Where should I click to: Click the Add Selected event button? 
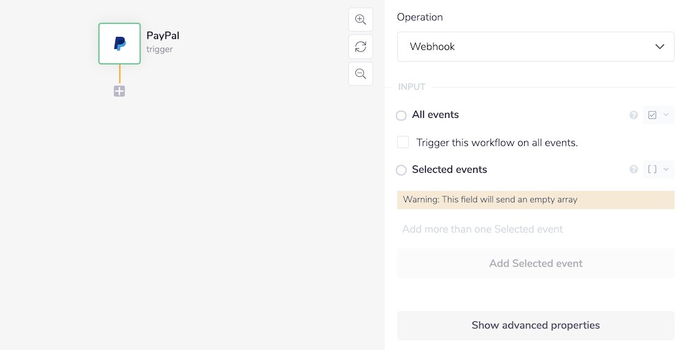click(535, 264)
